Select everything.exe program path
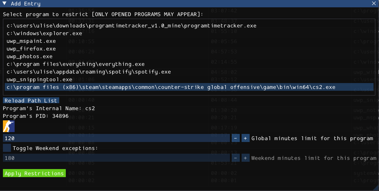379x191 pixels. point(189,64)
